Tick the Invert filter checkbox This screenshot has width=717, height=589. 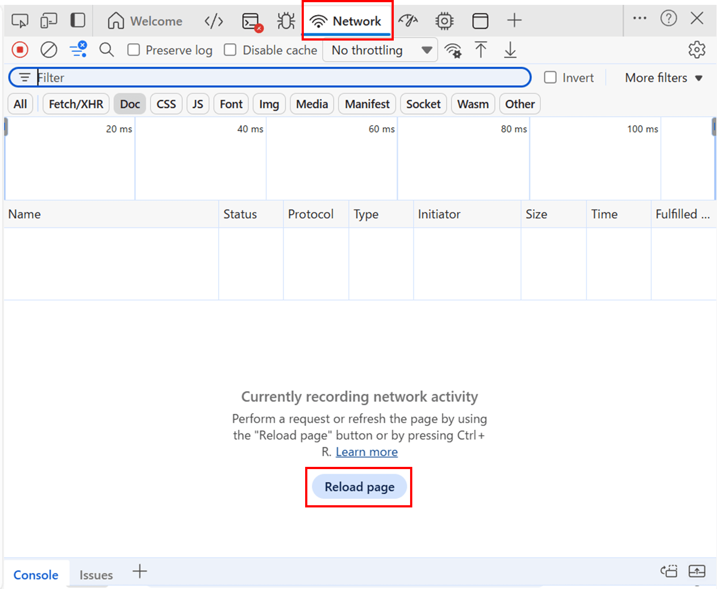[x=550, y=78]
